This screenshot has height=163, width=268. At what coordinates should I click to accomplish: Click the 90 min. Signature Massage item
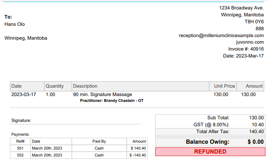[x=102, y=94]
